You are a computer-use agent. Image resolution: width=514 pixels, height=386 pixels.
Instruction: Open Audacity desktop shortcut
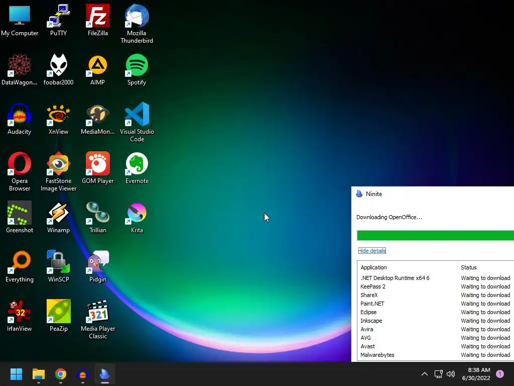click(20, 119)
